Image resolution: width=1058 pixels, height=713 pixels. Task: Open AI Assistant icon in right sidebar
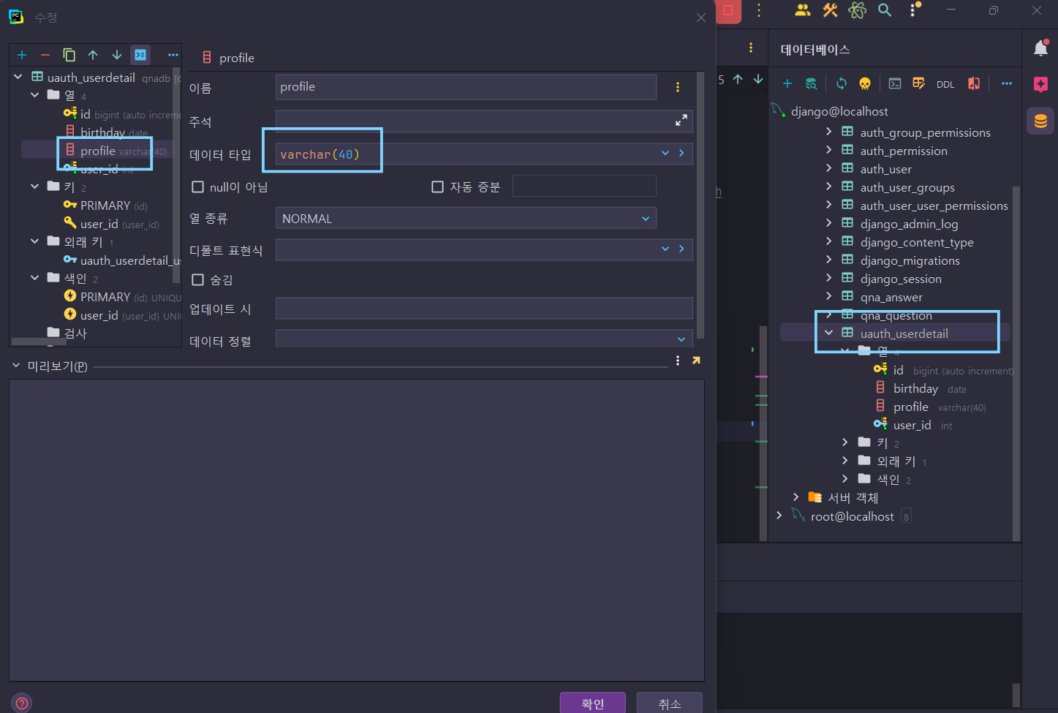click(x=1040, y=84)
